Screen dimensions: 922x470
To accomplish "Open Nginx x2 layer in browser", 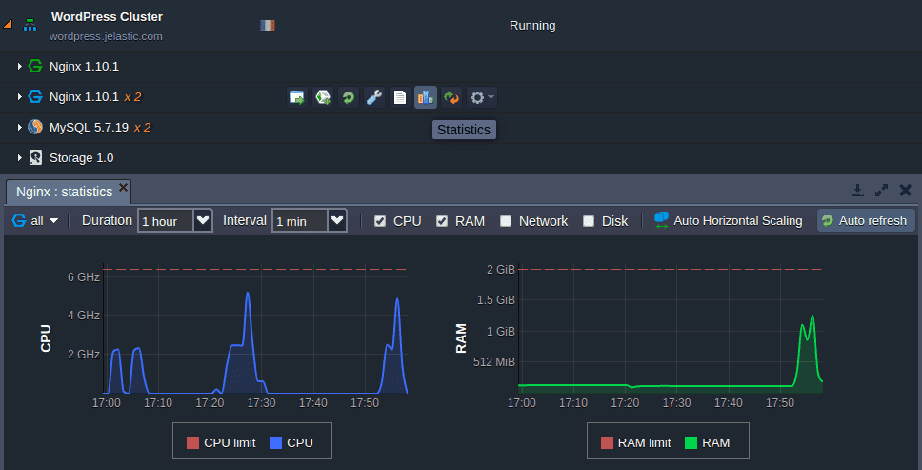I will click(297, 97).
